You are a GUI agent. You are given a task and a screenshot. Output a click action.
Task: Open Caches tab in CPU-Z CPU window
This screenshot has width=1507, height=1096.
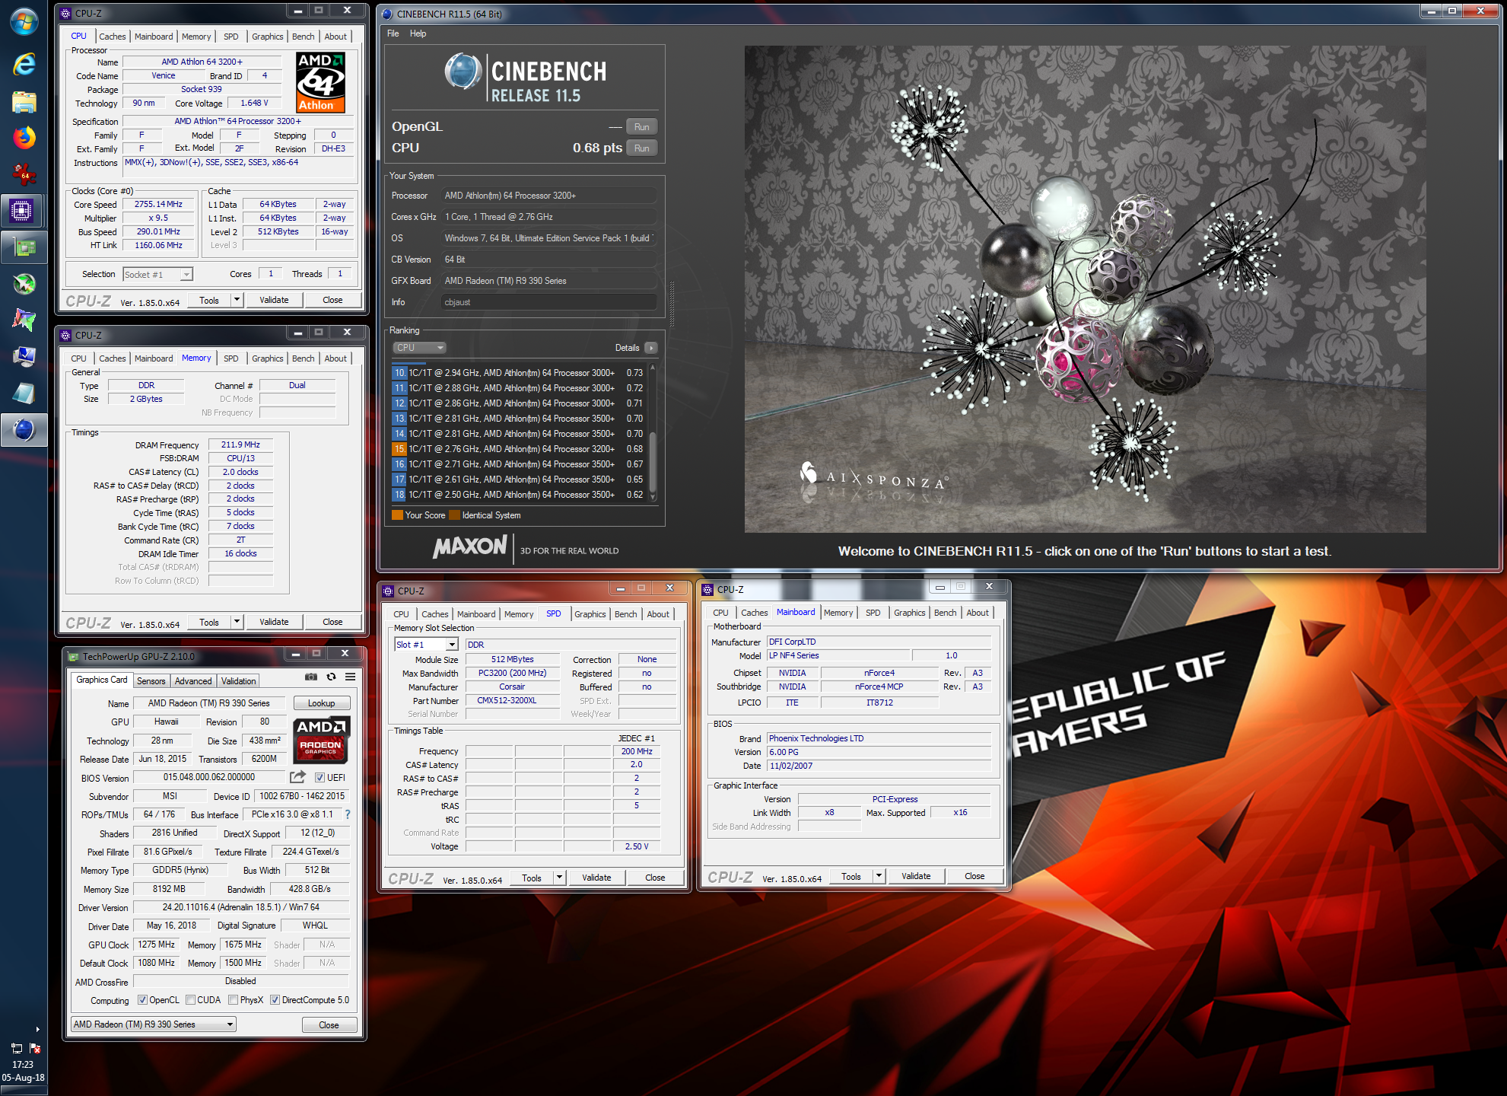coord(113,37)
